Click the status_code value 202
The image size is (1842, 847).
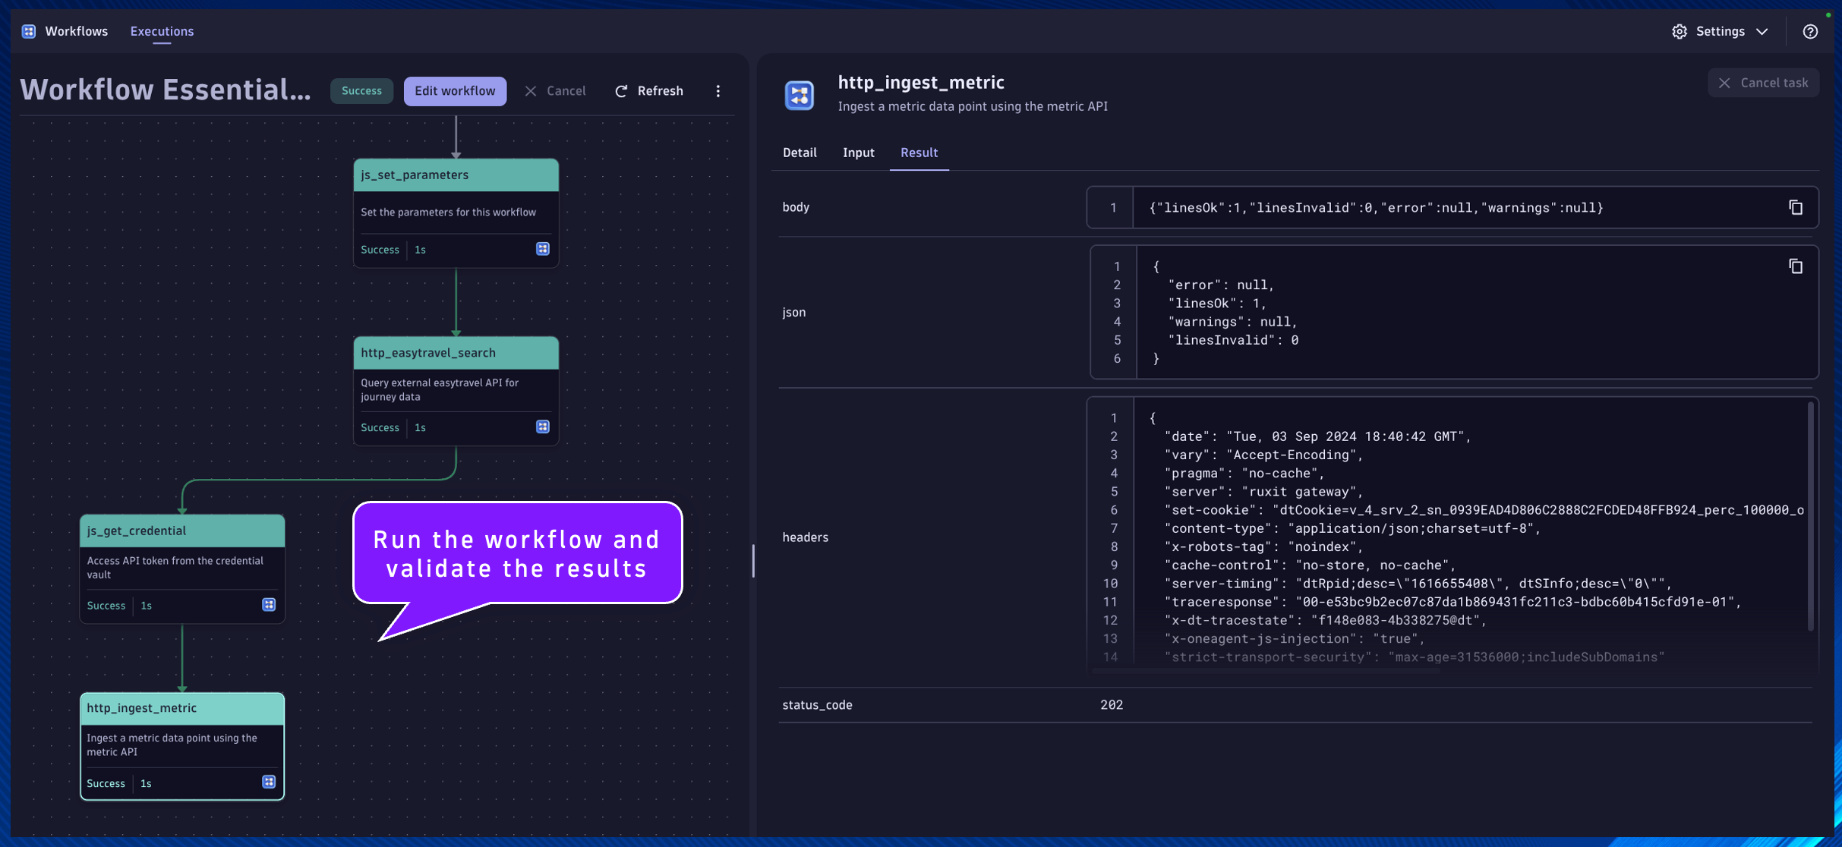coord(1112,705)
